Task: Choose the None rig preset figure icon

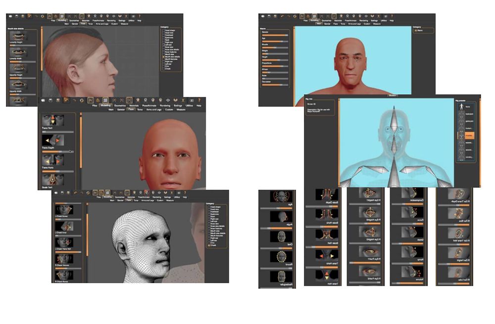Action: pyautogui.click(x=462, y=106)
